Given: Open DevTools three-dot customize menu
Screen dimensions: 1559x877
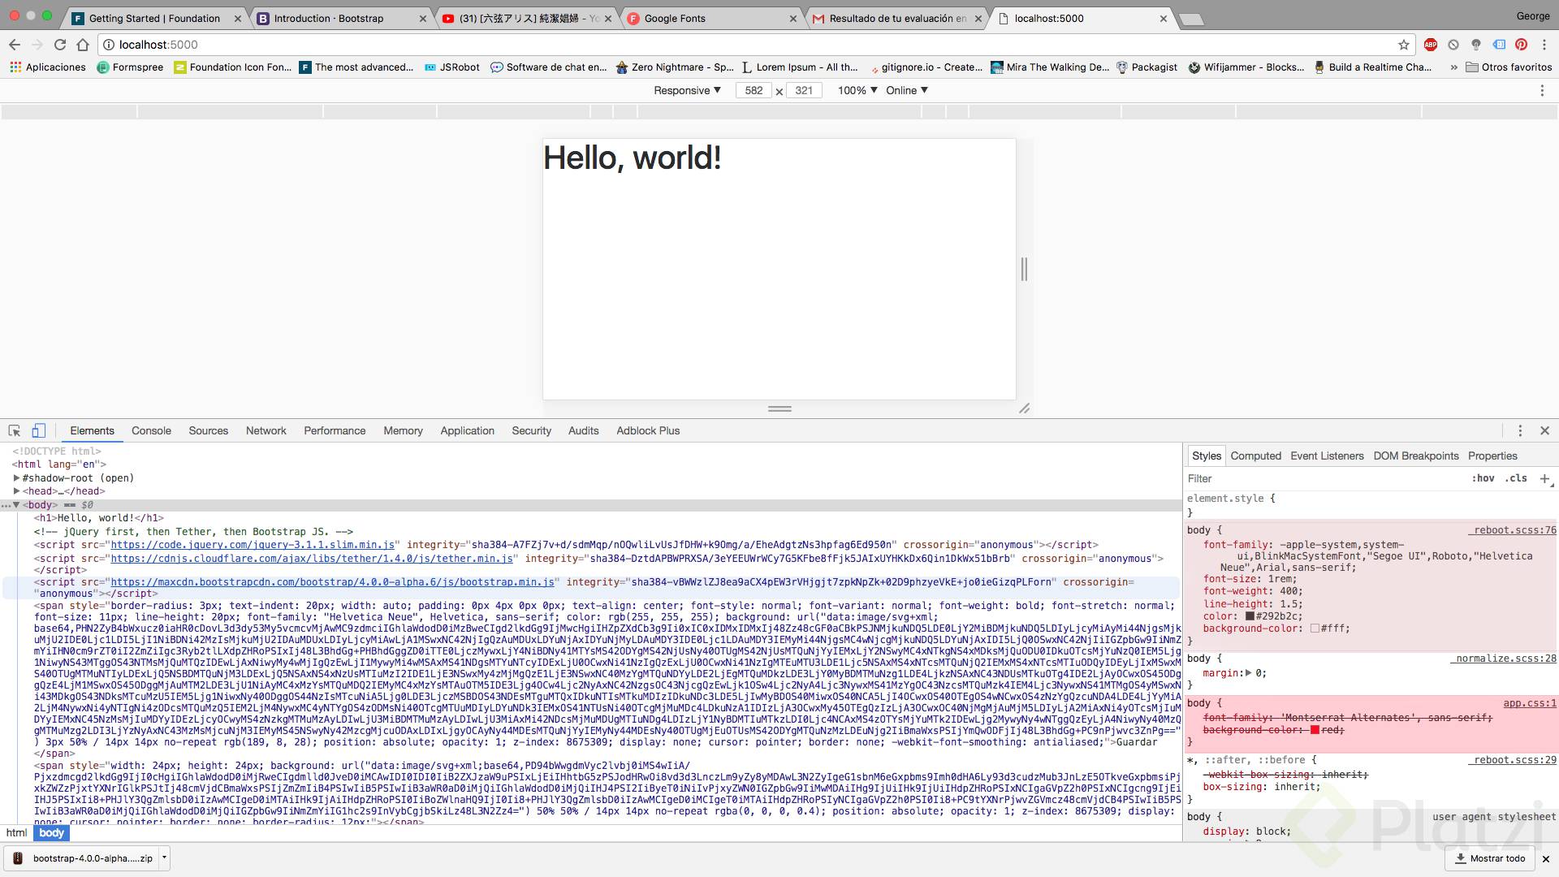Looking at the screenshot, I should [x=1520, y=431].
